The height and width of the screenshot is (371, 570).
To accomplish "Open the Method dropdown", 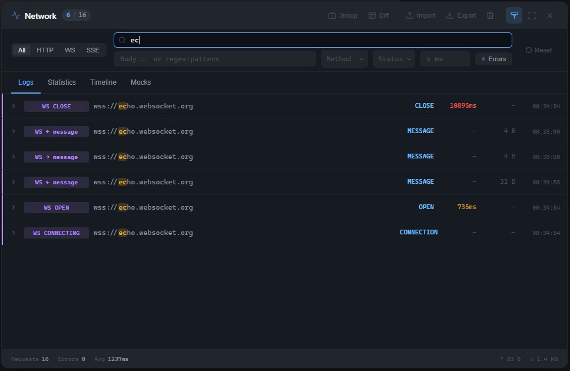I will (344, 59).
